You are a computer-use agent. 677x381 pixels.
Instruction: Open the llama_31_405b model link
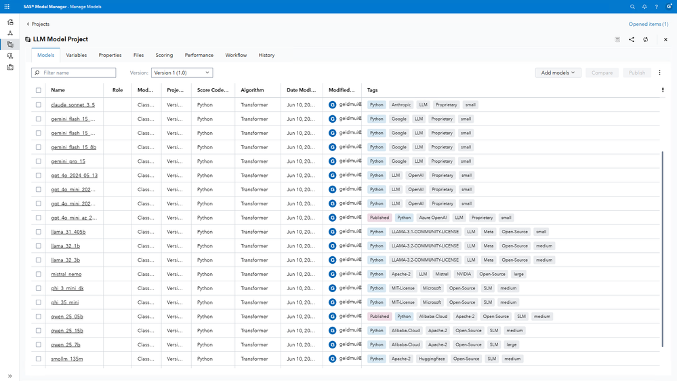click(68, 232)
